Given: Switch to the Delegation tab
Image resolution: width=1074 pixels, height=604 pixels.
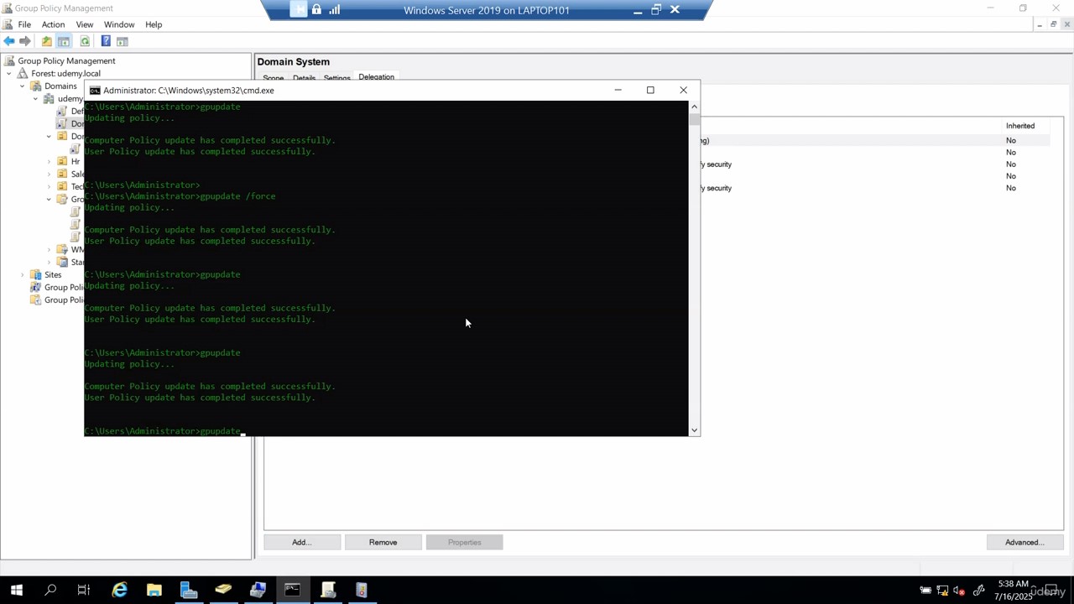Looking at the screenshot, I should (376, 77).
